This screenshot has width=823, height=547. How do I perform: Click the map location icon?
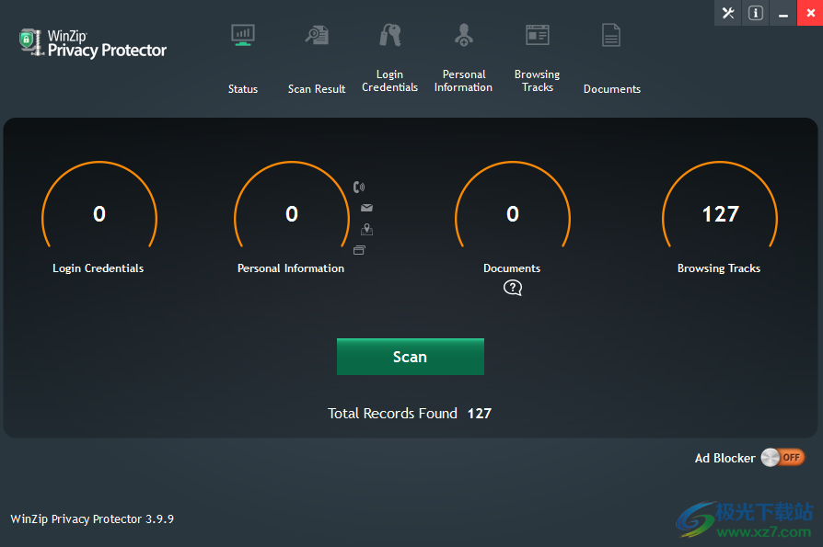pyautogui.click(x=367, y=229)
